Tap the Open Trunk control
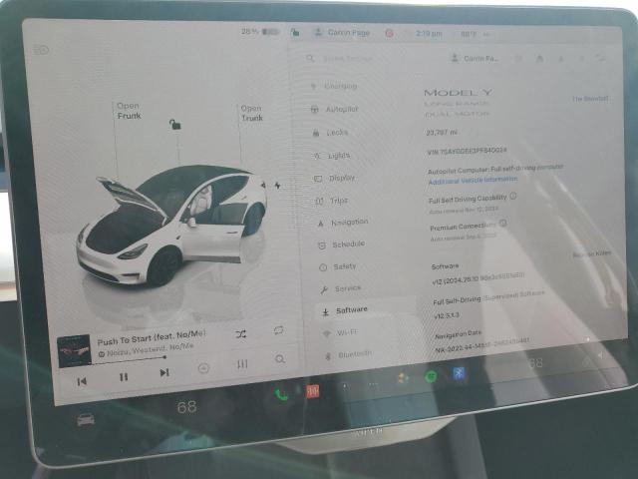The width and height of the screenshot is (638, 479). pyautogui.click(x=252, y=113)
